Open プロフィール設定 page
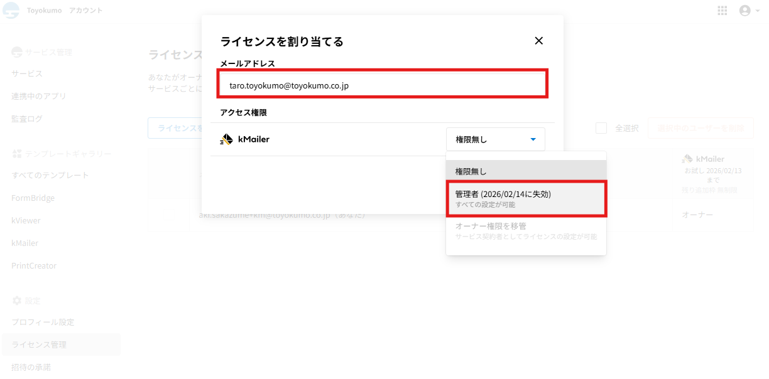The height and width of the screenshot is (379, 769). tap(43, 322)
